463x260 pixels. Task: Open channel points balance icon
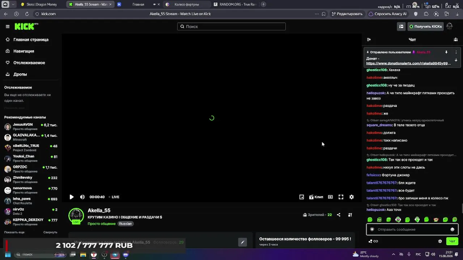[373, 241]
